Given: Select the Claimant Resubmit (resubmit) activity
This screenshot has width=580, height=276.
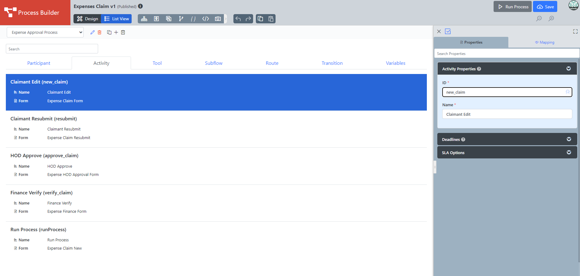Looking at the screenshot, I should (x=216, y=129).
